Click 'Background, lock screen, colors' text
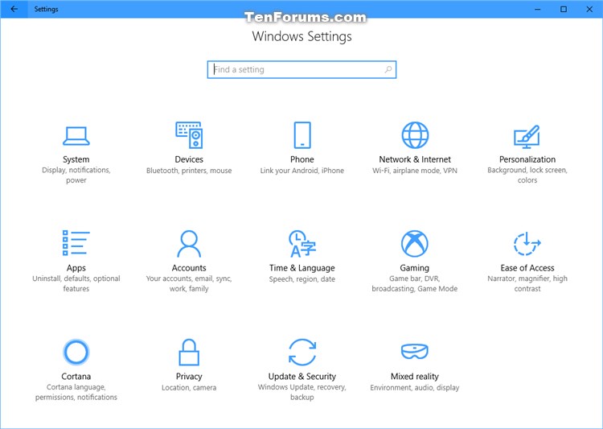Viewport: 603px width, 429px height. (x=527, y=175)
